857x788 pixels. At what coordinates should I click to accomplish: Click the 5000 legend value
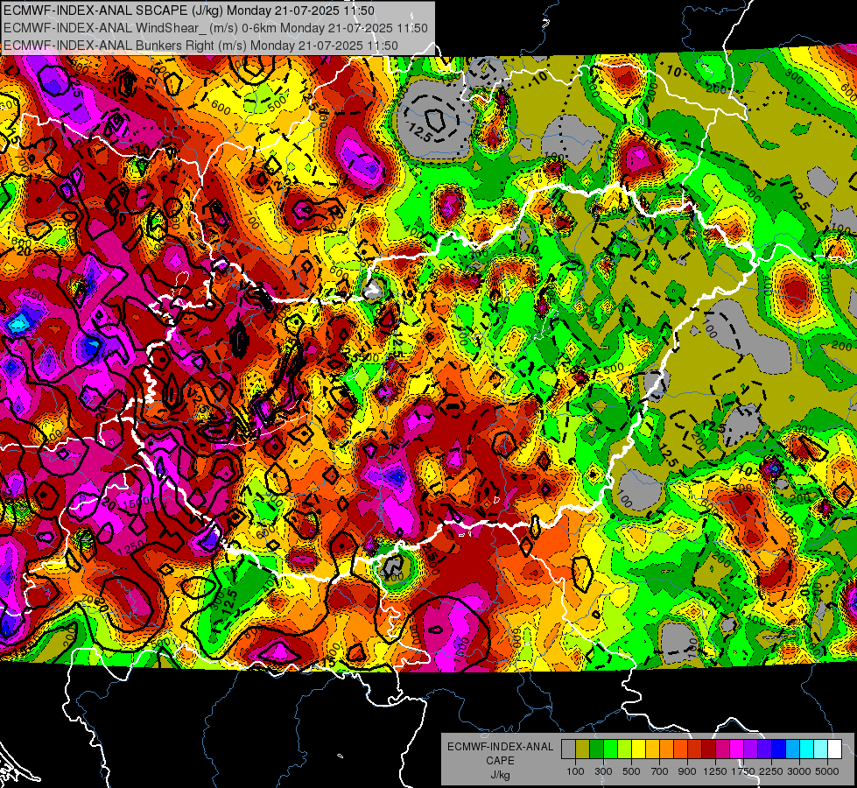[x=827, y=771]
